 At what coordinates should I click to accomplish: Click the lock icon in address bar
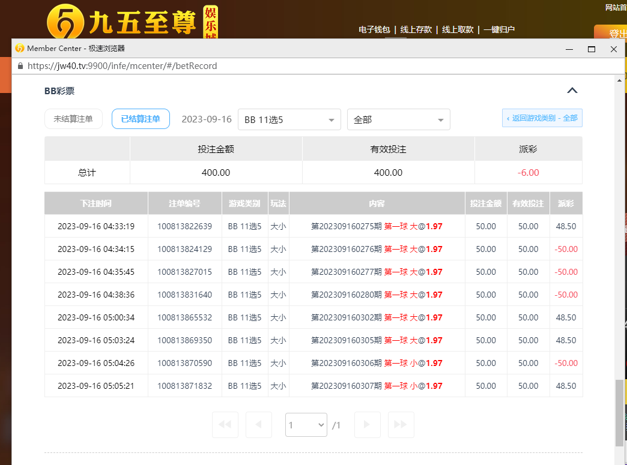point(20,66)
